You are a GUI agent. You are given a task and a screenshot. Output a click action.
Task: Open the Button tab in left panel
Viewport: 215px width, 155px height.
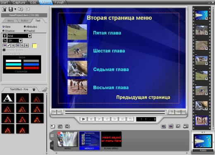[24, 21]
